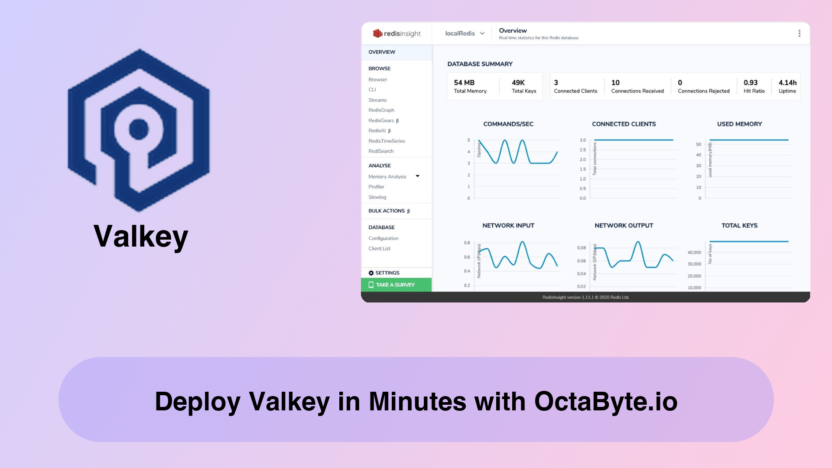Open the Browser section
832x468 pixels.
[378, 79]
